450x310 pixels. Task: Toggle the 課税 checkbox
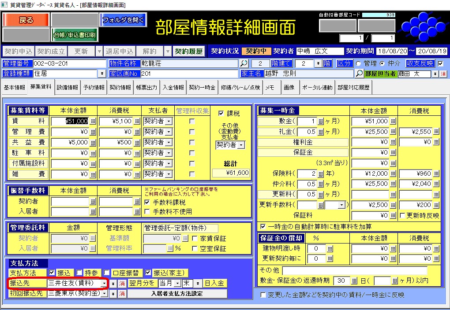221,113
